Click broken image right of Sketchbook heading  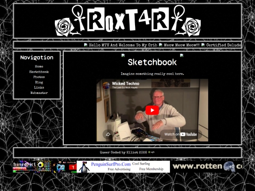tap(182, 56)
